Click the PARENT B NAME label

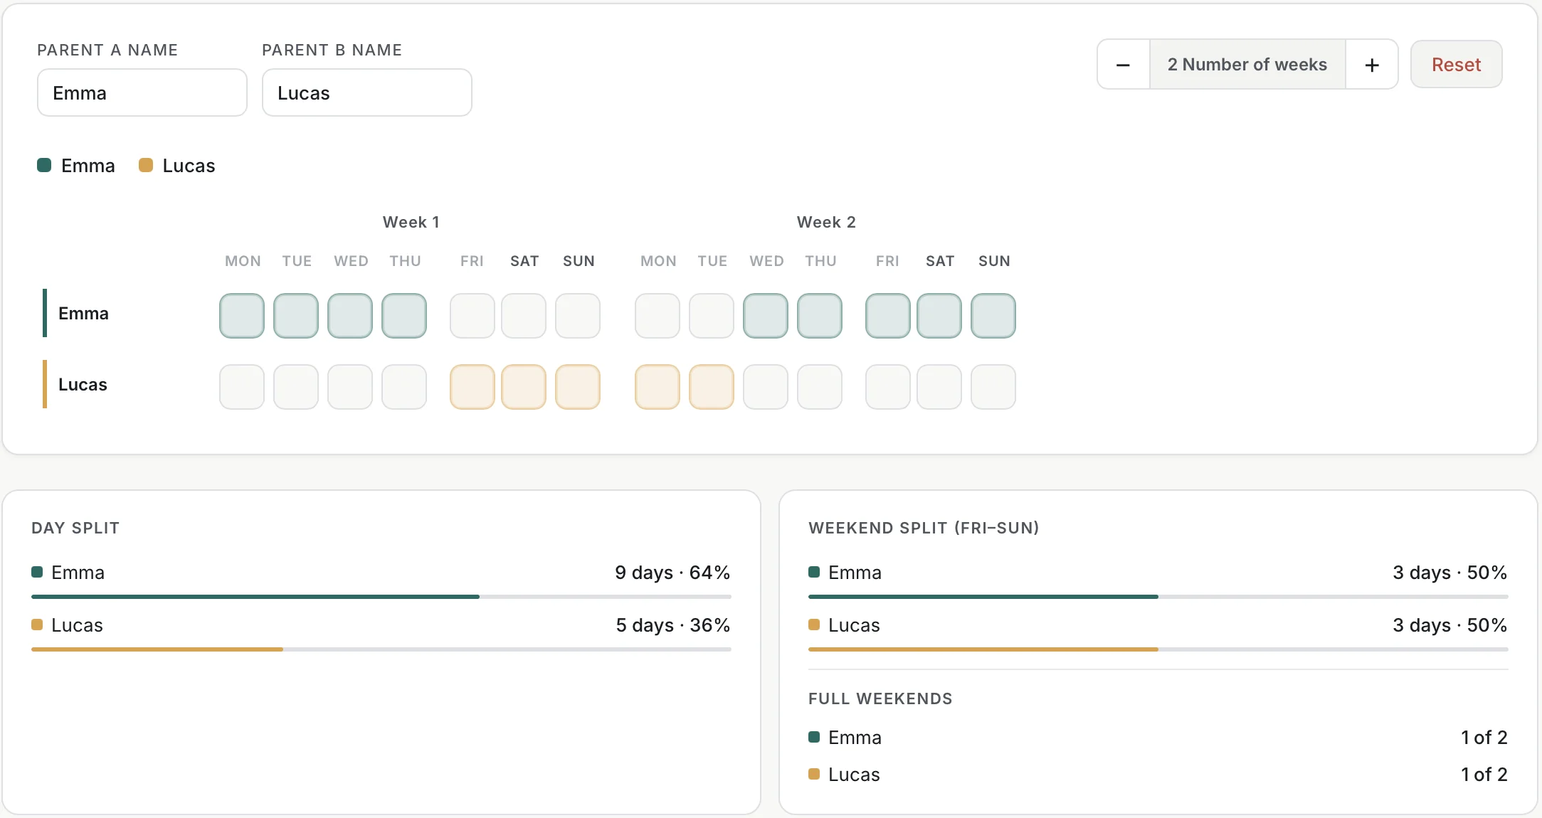coord(332,50)
